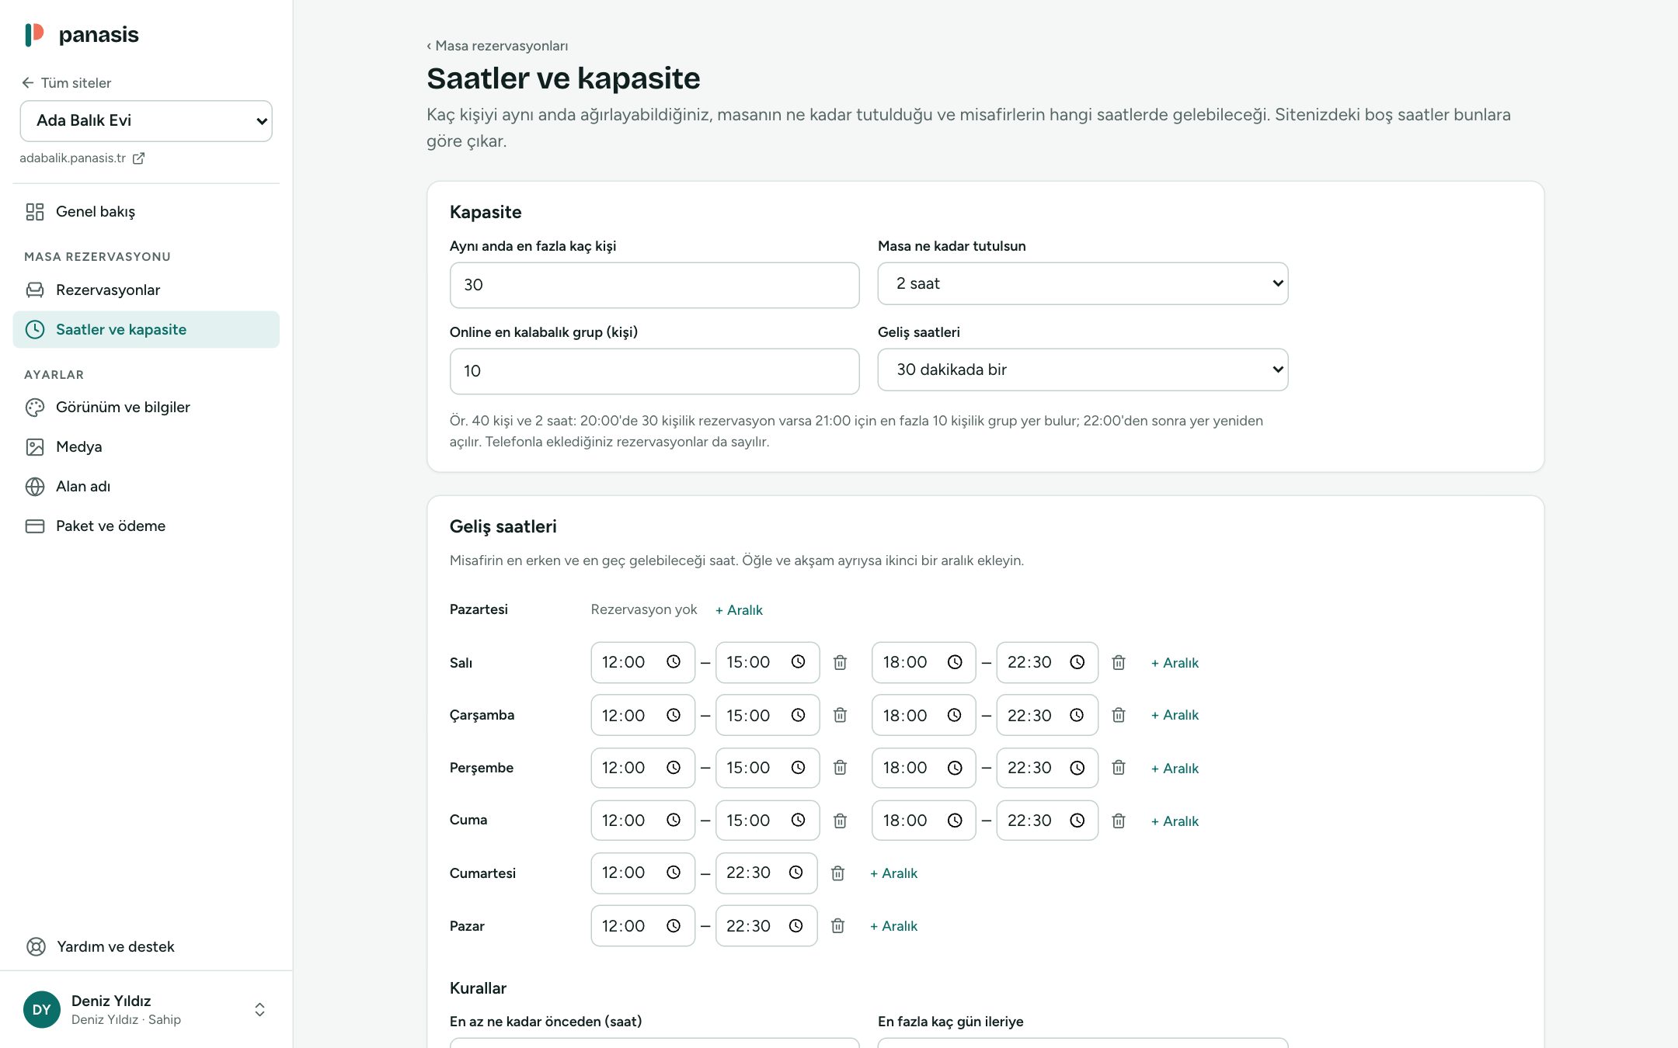Open time picker clock in Salı 12:00 field
Image resolution: width=1678 pixels, height=1048 pixels.
674,661
